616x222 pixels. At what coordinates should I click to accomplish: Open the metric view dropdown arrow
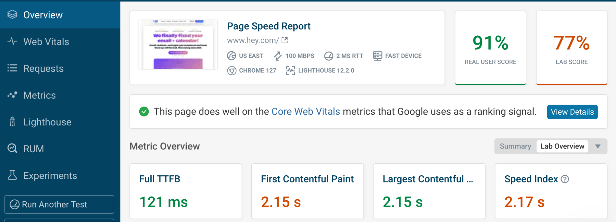[x=598, y=146]
